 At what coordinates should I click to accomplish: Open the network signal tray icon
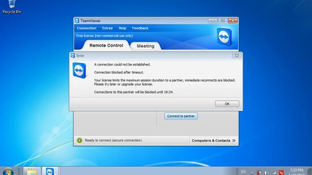pos(274,173)
